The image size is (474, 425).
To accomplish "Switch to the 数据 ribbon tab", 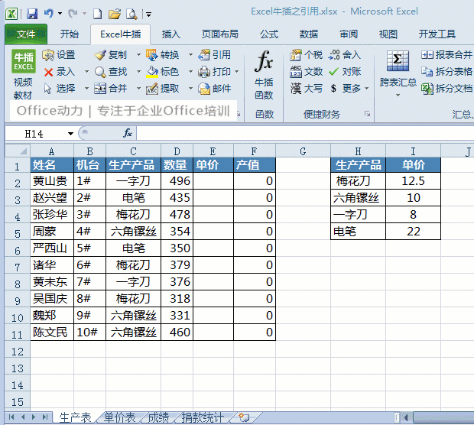I will pyautogui.click(x=309, y=34).
